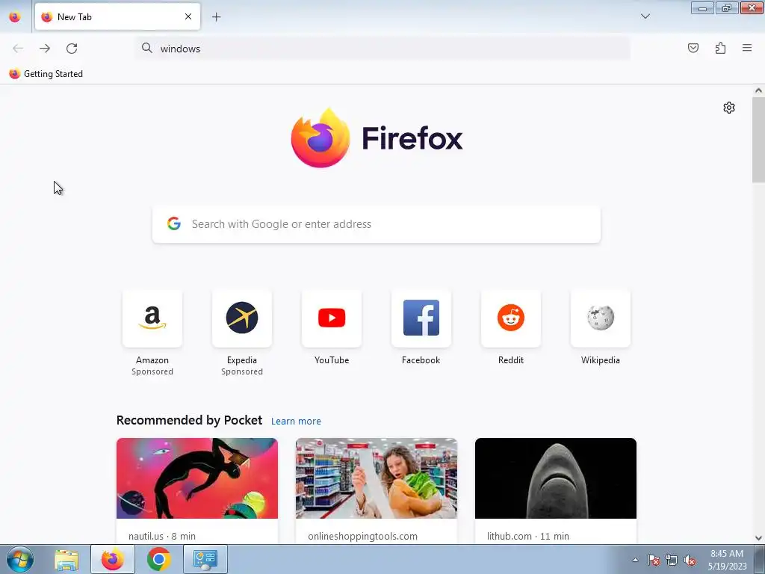Open the Facebook shortcut tile
This screenshot has height=574, width=765.
coord(421,318)
